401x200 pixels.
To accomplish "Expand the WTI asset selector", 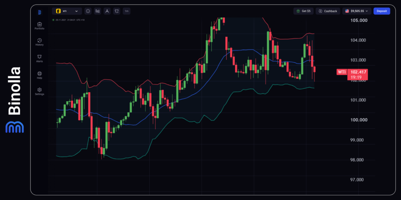I will coord(67,11).
